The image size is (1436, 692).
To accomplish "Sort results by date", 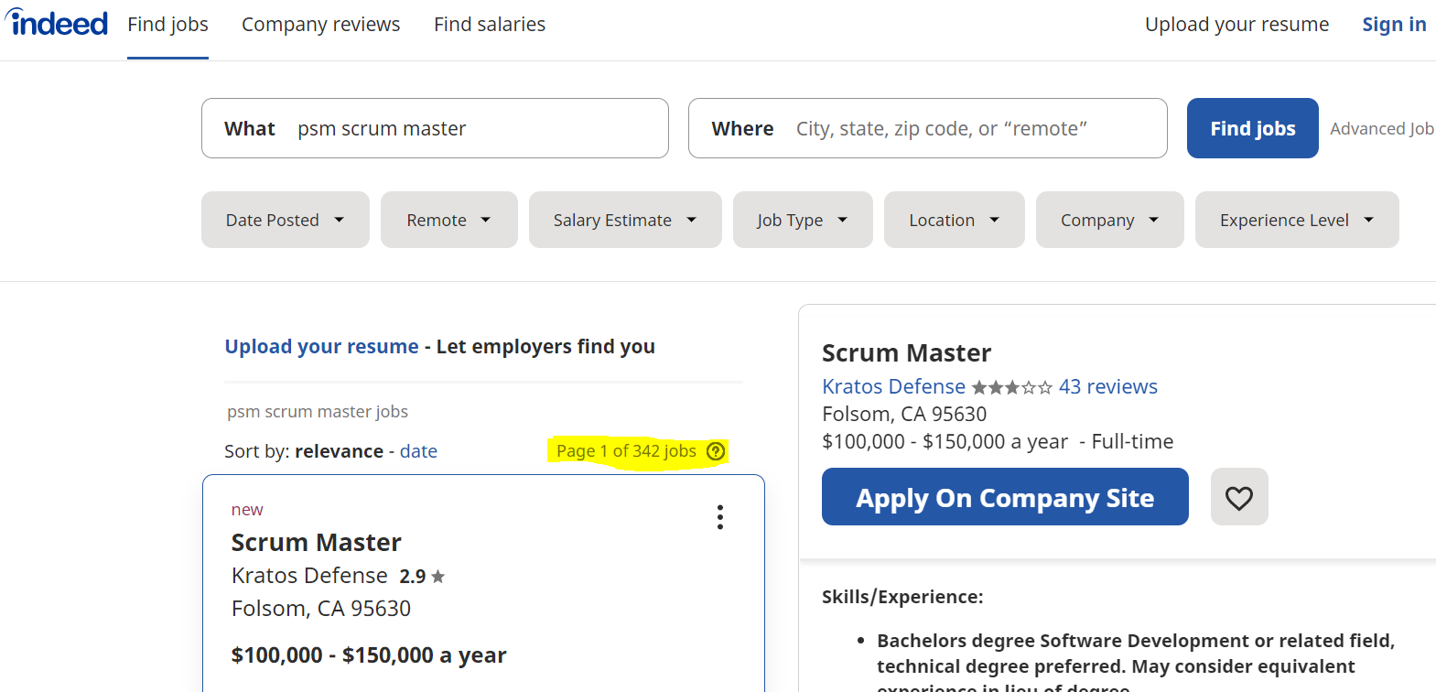I will pos(418,451).
